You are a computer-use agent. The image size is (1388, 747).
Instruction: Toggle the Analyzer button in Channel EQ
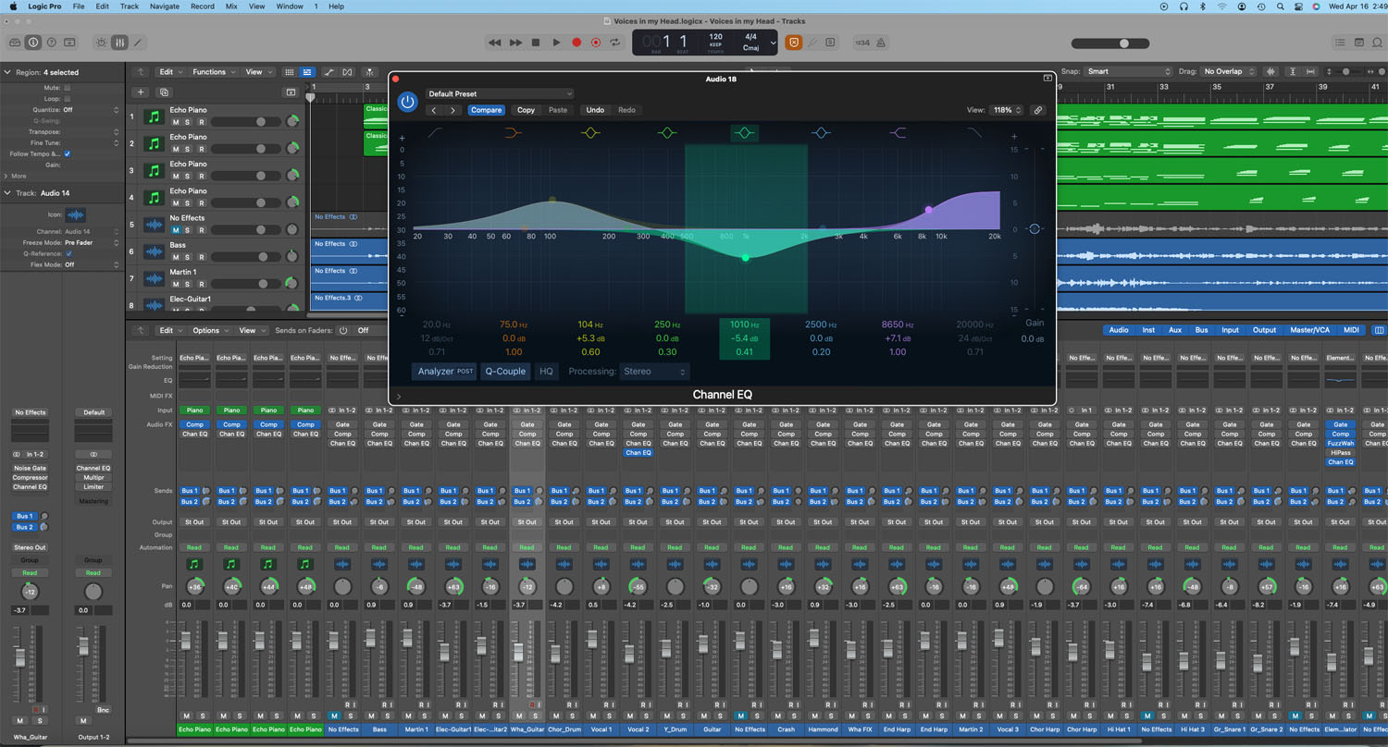tap(445, 372)
